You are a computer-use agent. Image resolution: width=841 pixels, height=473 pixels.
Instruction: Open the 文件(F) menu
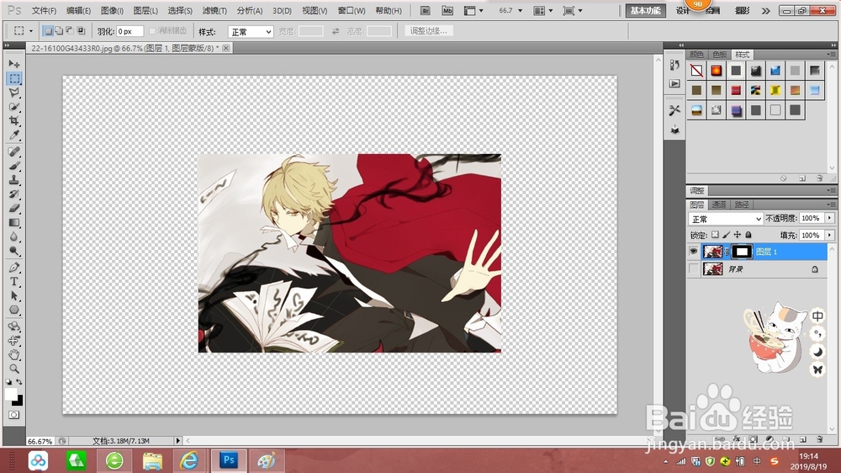44,11
